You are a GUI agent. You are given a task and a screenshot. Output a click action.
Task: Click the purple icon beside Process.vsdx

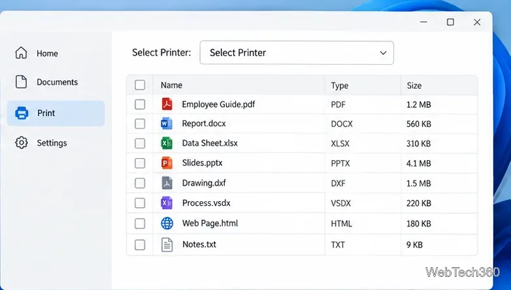tap(167, 203)
